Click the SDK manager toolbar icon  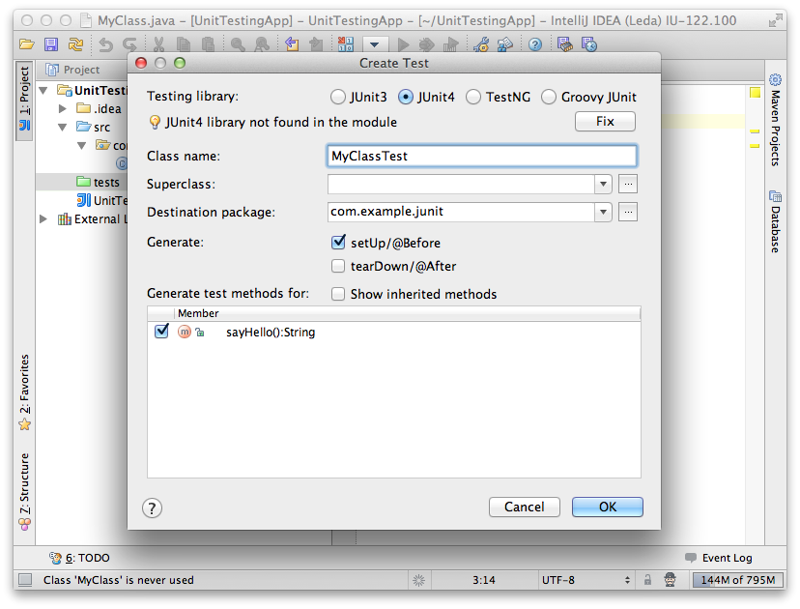coord(565,44)
